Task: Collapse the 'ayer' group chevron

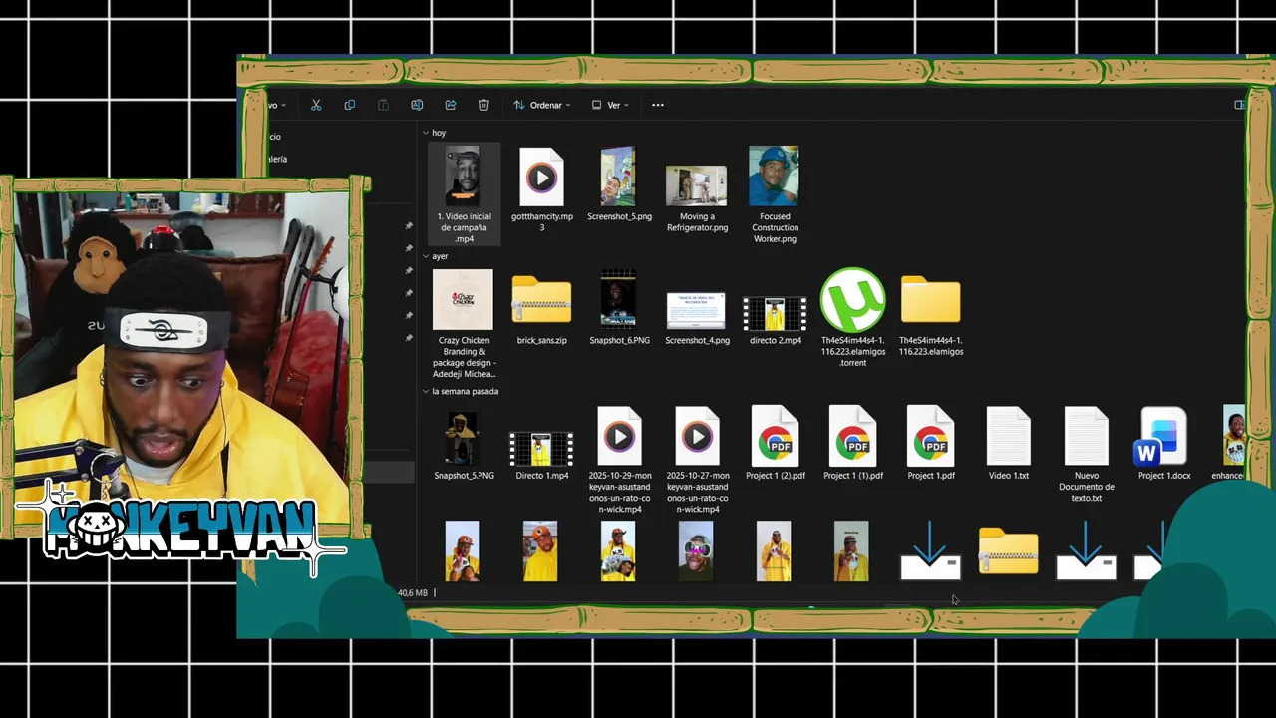Action: pyautogui.click(x=426, y=256)
